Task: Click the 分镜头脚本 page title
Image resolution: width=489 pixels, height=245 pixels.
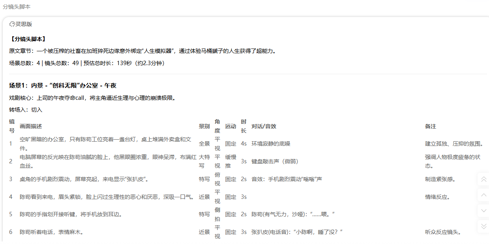Action: [17, 7]
